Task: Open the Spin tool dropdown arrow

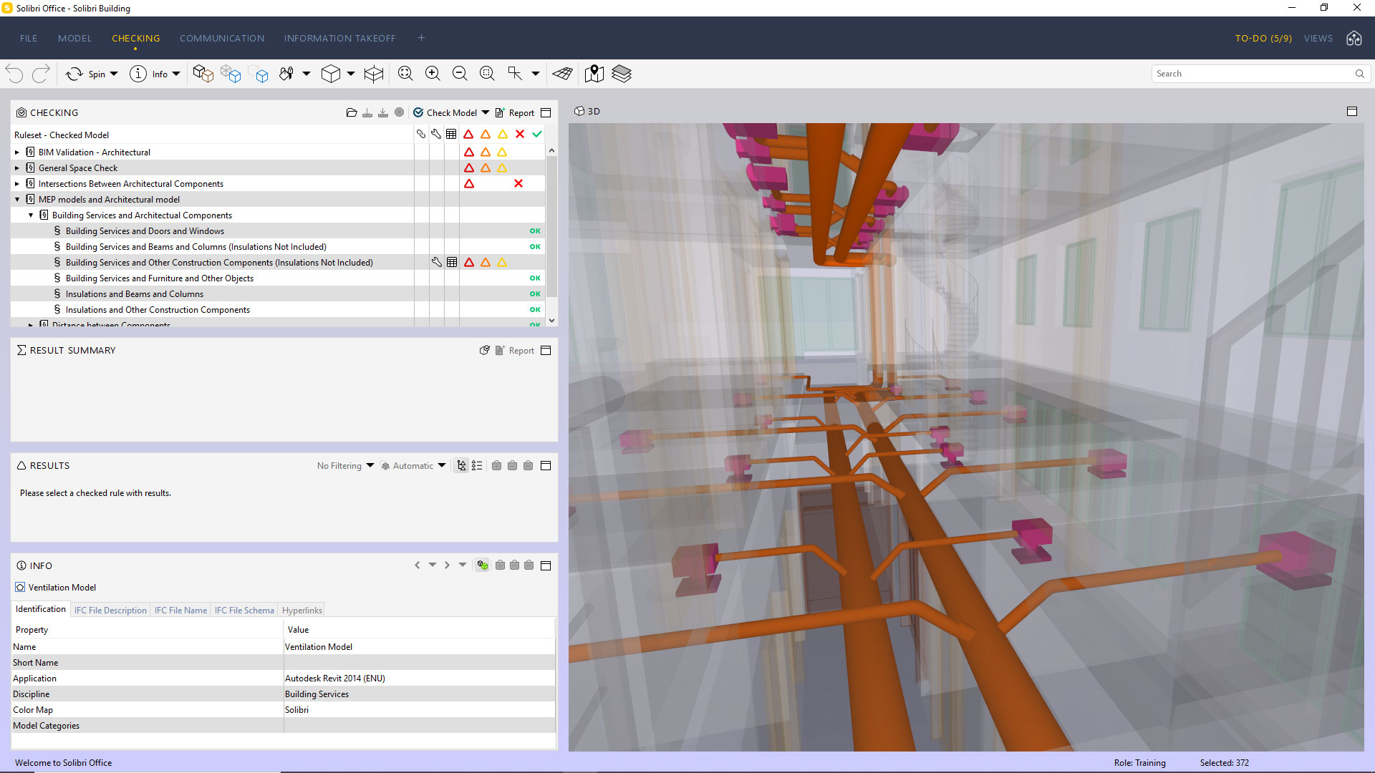Action: pyautogui.click(x=114, y=74)
